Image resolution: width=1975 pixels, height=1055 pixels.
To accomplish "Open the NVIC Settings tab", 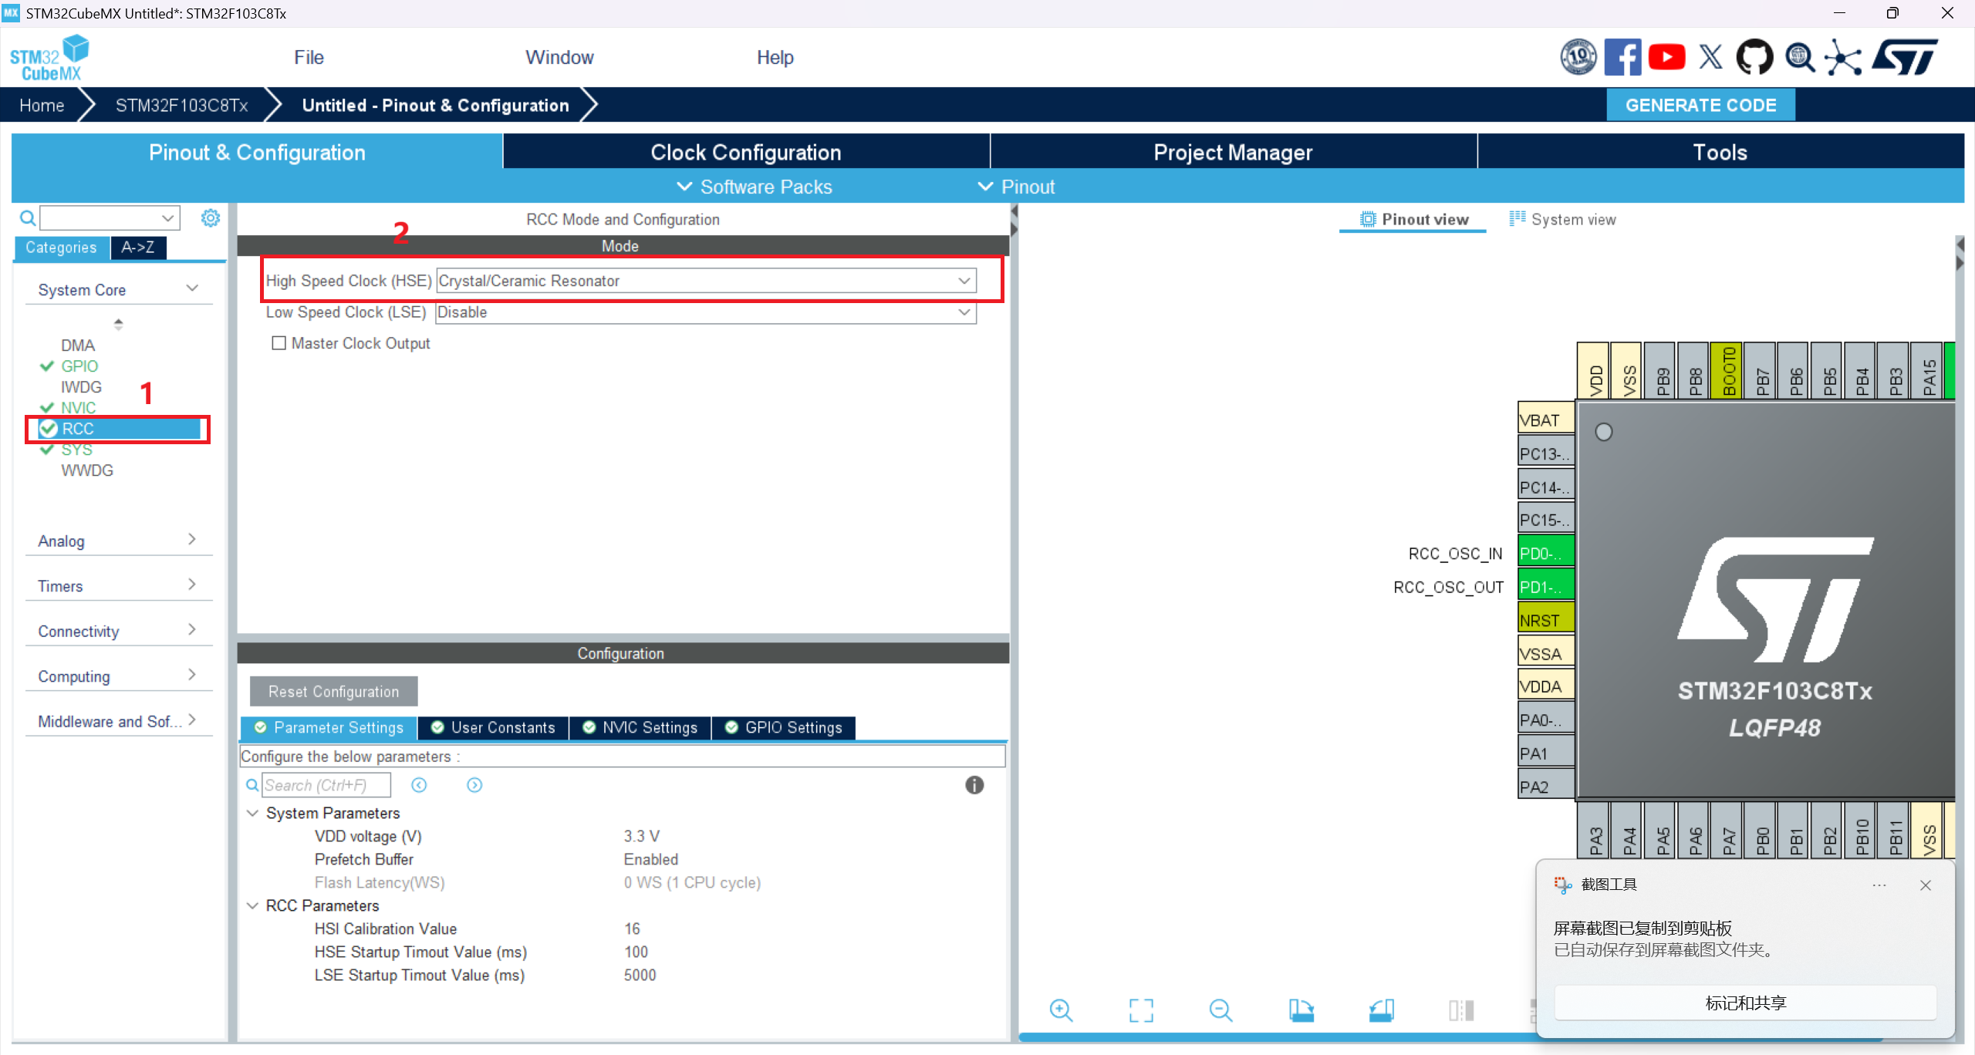I will (640, 727).
